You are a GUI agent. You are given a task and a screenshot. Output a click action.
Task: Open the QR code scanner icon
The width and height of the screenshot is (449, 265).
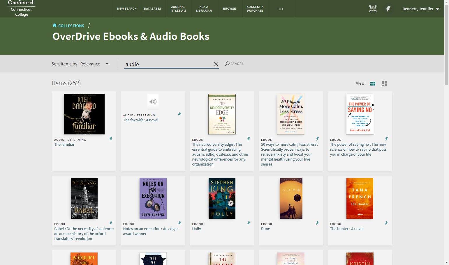(373, 9)
